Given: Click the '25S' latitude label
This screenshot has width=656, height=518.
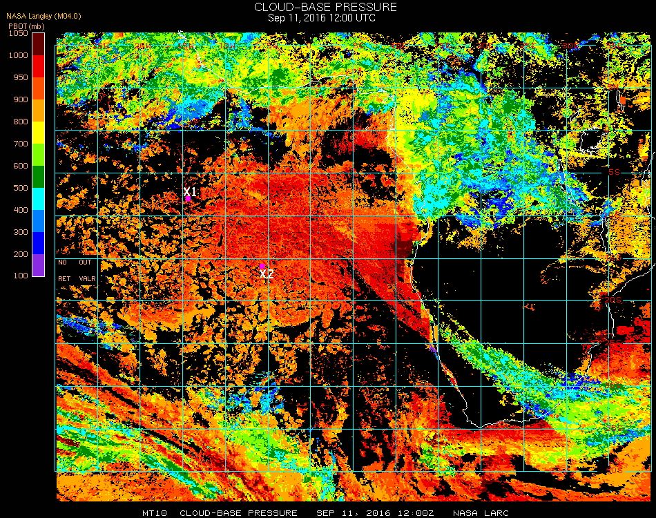Looking at the screenshot, I should [x=613, y=343].
